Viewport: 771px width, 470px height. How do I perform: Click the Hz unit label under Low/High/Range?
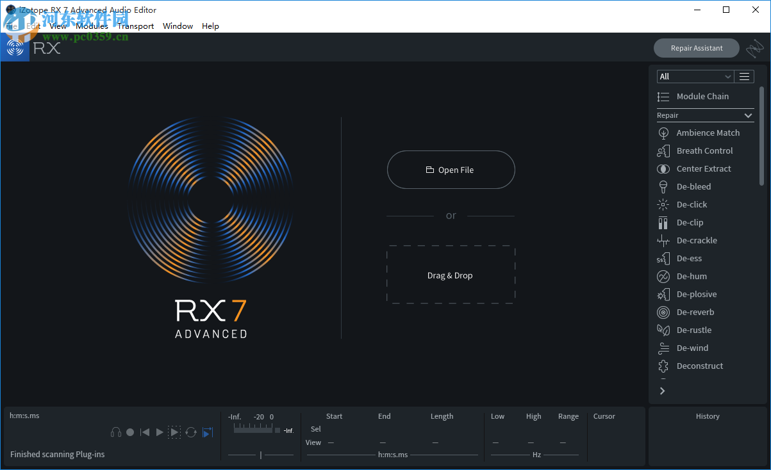537,455
